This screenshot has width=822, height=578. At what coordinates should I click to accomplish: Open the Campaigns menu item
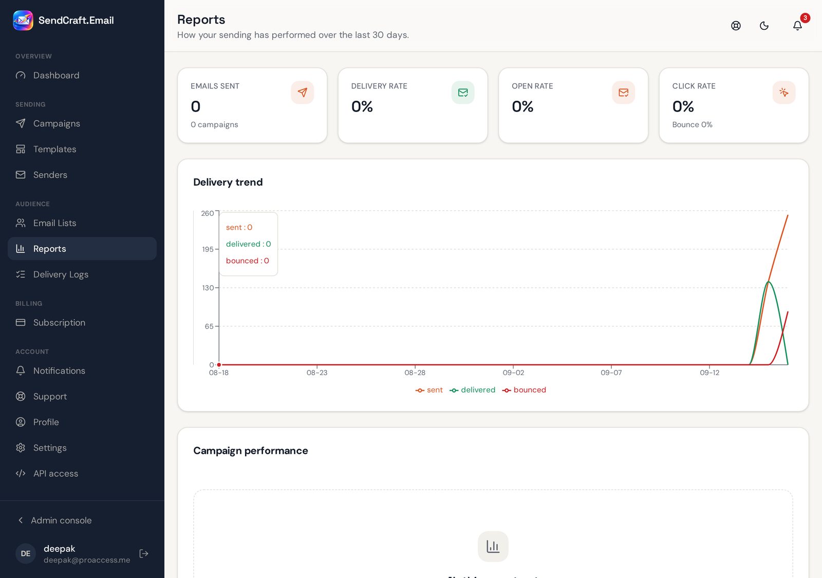coord(82,123)
